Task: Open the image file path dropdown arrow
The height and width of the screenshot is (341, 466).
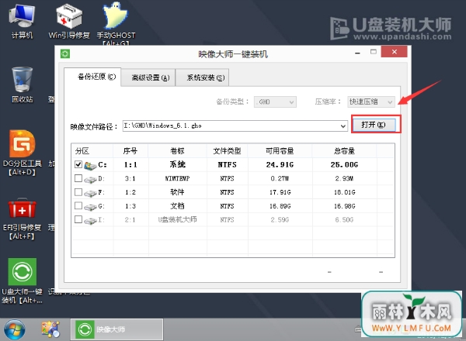Action: pyautogui.click(x=343, y=126)
